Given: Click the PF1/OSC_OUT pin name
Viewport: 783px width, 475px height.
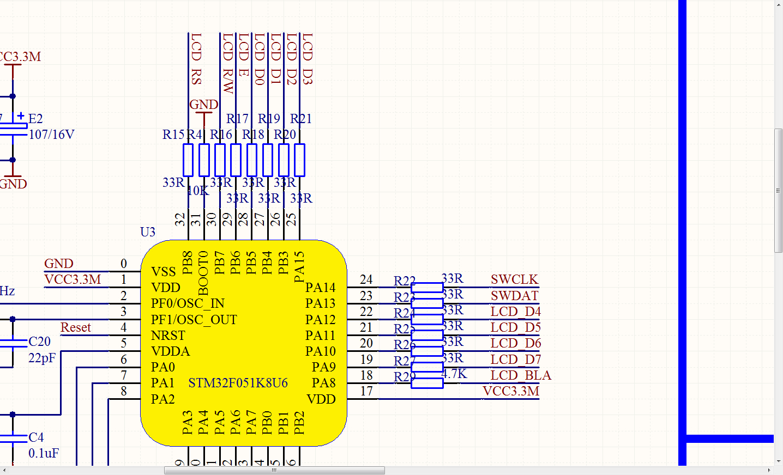Looking at the screenshot, I should coord(194,320).
